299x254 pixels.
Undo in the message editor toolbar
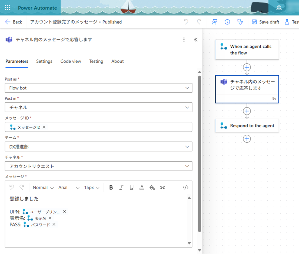pos(12,187)
